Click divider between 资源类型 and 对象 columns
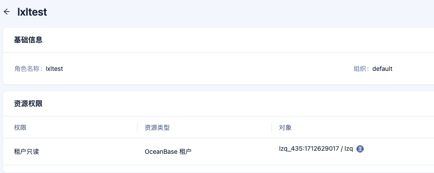434x173 pixels. [x=272, y=127]
